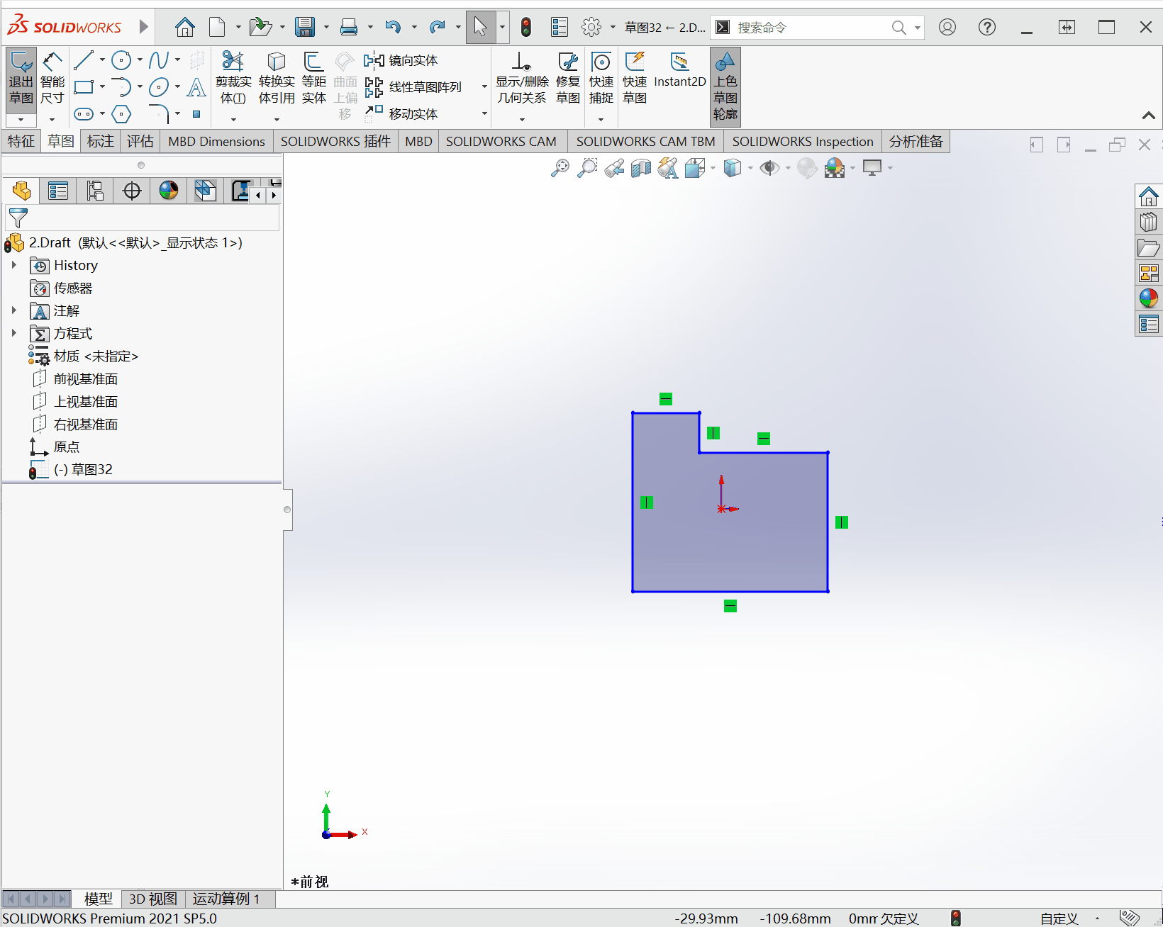This screenshot has height=927, width=1163.
Task: Click Apply Scene icon in view toolbar
Action: [835, 168]
